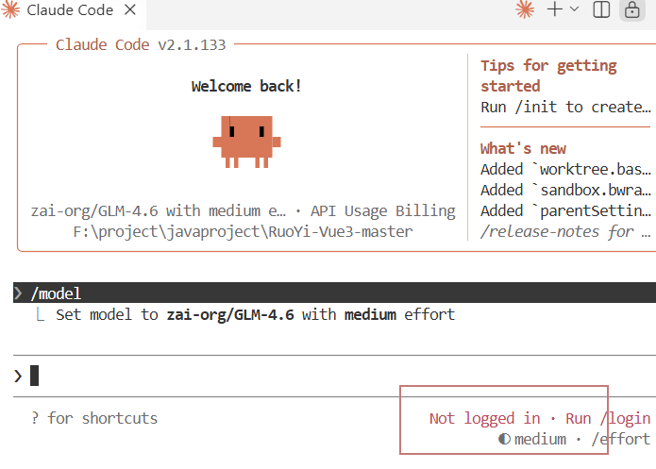Click '? for shortcuts' hint

(94, 418)
